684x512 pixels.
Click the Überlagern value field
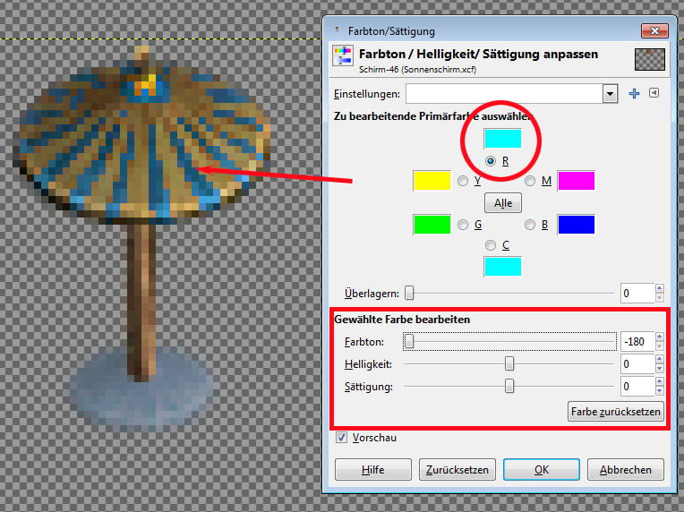tap(637, 293)
